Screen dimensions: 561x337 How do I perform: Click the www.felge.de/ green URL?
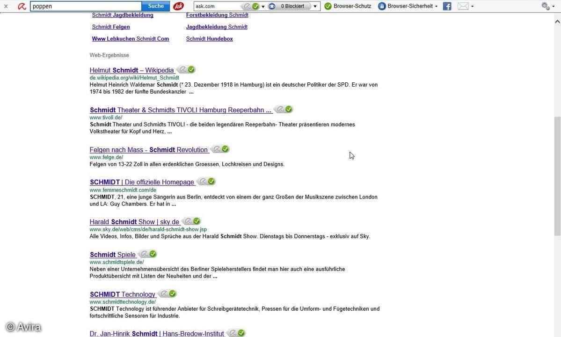point(106,157)
